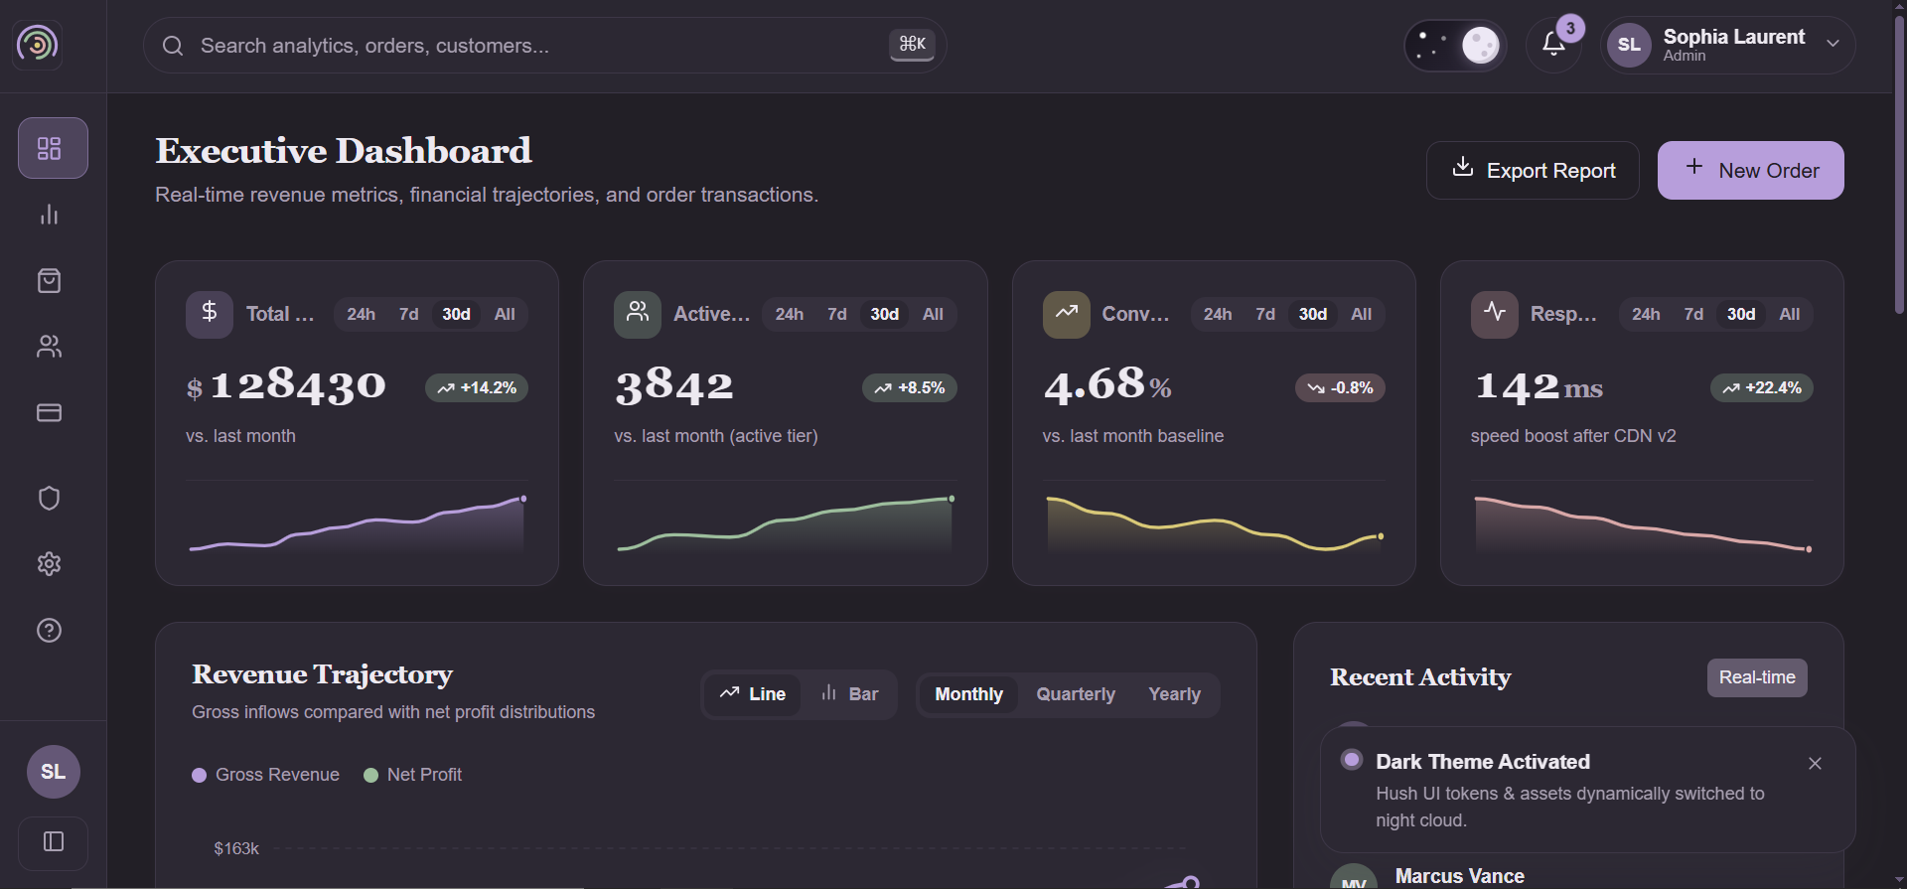Select All range on Active card
This screenshot has height=889, width=1907.
coord(933,314)
